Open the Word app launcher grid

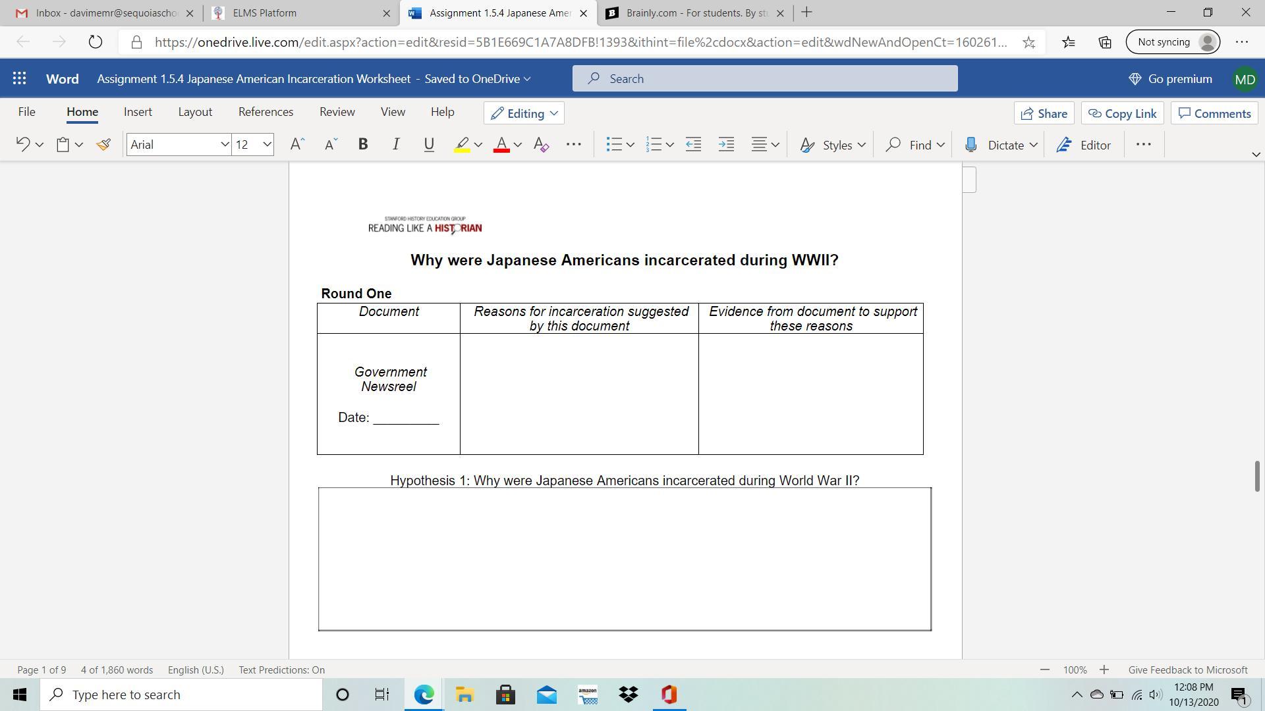pyautogui.click(x=19, y=79)
